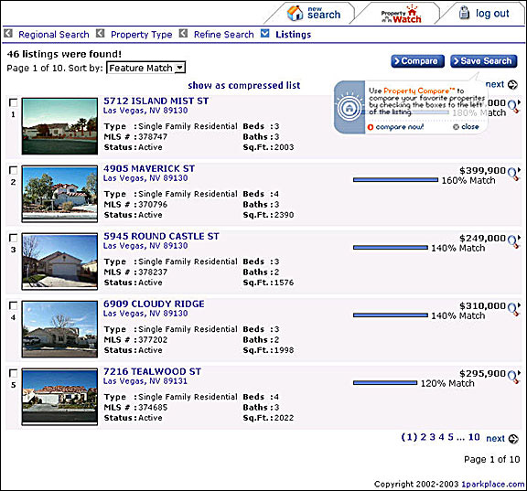Click the new search house icon
The width and height of the screenshot is (527, 491).
point(295,13)
